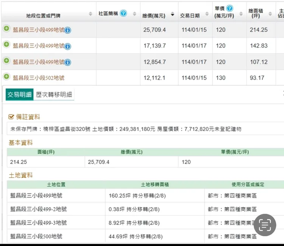The height and width of the screenshot is (246, 284).
Task: Select the 交易明細 tab
Action: coord(20,94)
